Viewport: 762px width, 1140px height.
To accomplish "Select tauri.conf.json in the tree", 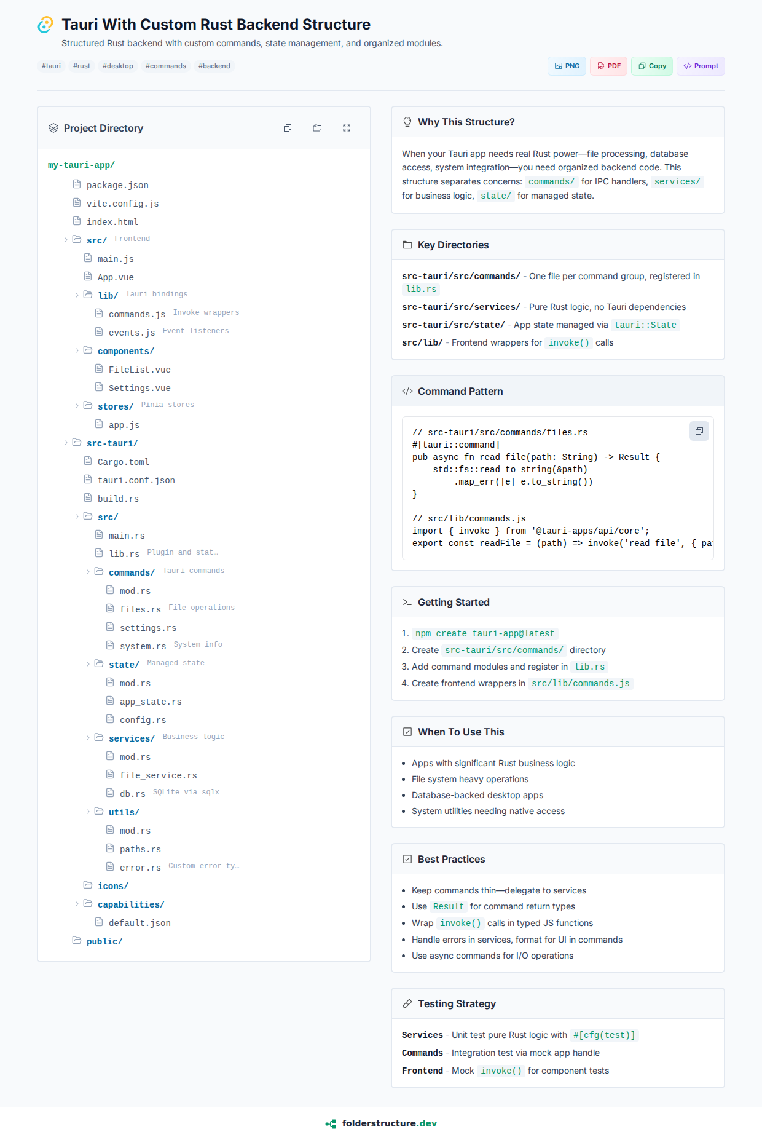I will 136,480.
